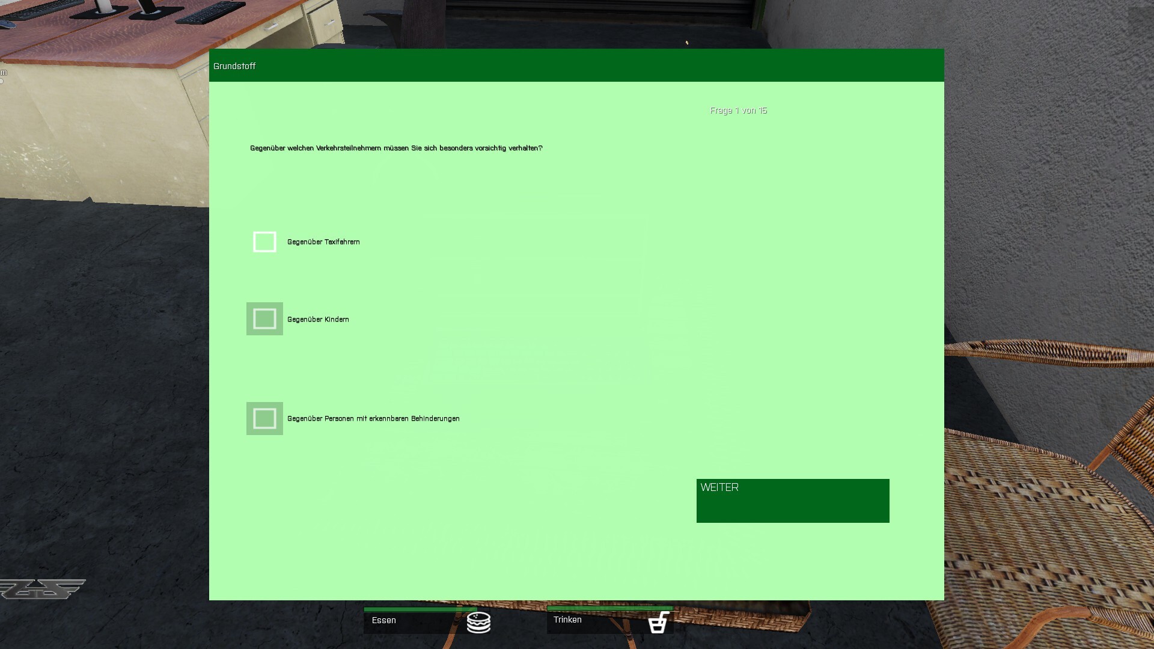Enable the 'Personen mit erkennbaren Behinderungen' checkbox
The width and height of the screenshot is (1154, 649).
(x=264, y=418)
